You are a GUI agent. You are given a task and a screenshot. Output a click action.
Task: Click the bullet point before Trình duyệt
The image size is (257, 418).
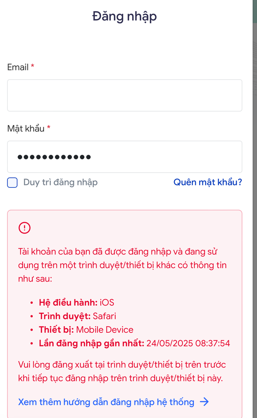pos(32,316)
